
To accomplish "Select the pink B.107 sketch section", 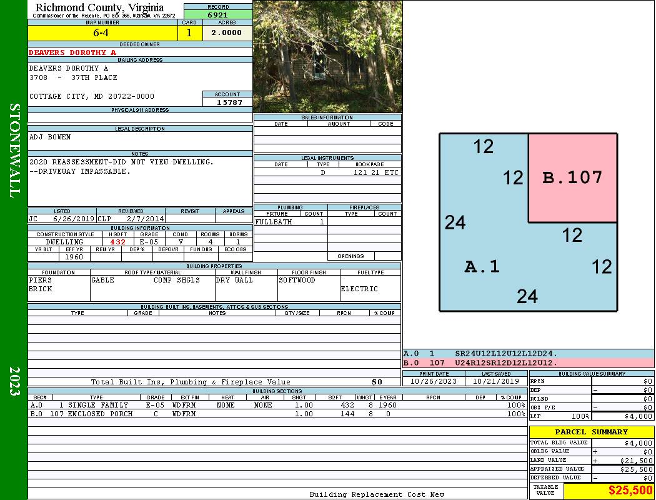I will (x=572, y=177).
